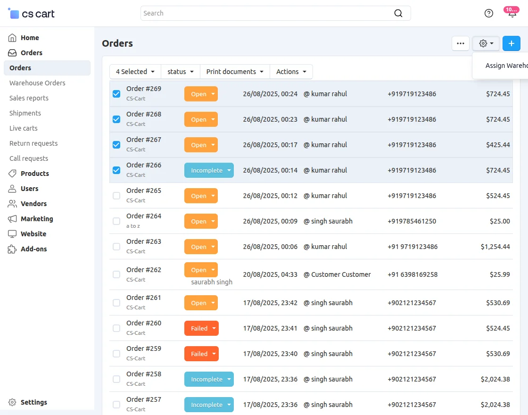Uncheck the Order #269 checkbox

point(116,94)
